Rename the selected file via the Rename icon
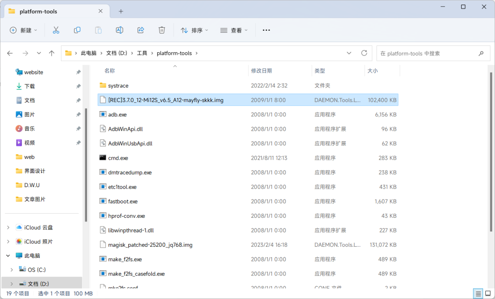 (119, 30)
